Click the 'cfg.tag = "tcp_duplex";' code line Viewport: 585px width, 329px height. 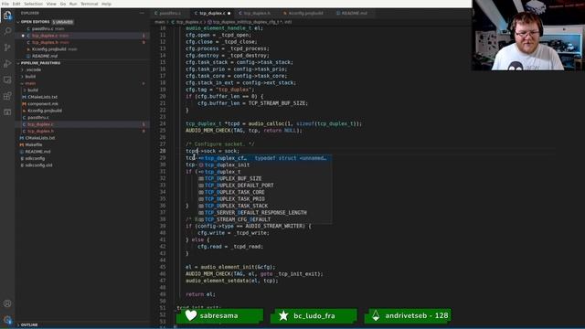point(220,90)
